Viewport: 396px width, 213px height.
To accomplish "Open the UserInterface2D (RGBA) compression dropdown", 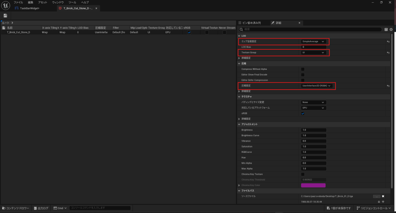I will click(317, 86).
